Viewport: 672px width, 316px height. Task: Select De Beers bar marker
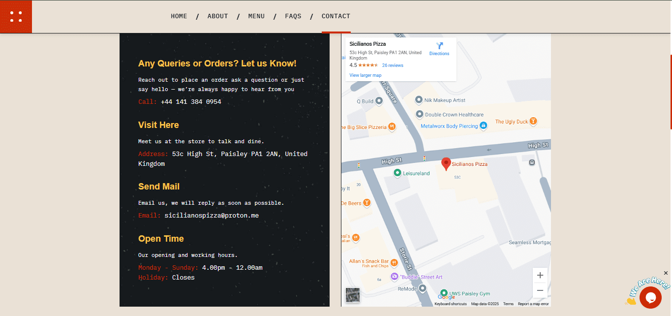(367, 203)
